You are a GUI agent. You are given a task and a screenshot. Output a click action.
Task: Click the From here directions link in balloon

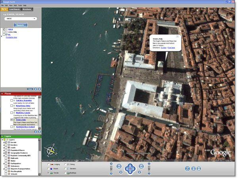tap(171, 48)
